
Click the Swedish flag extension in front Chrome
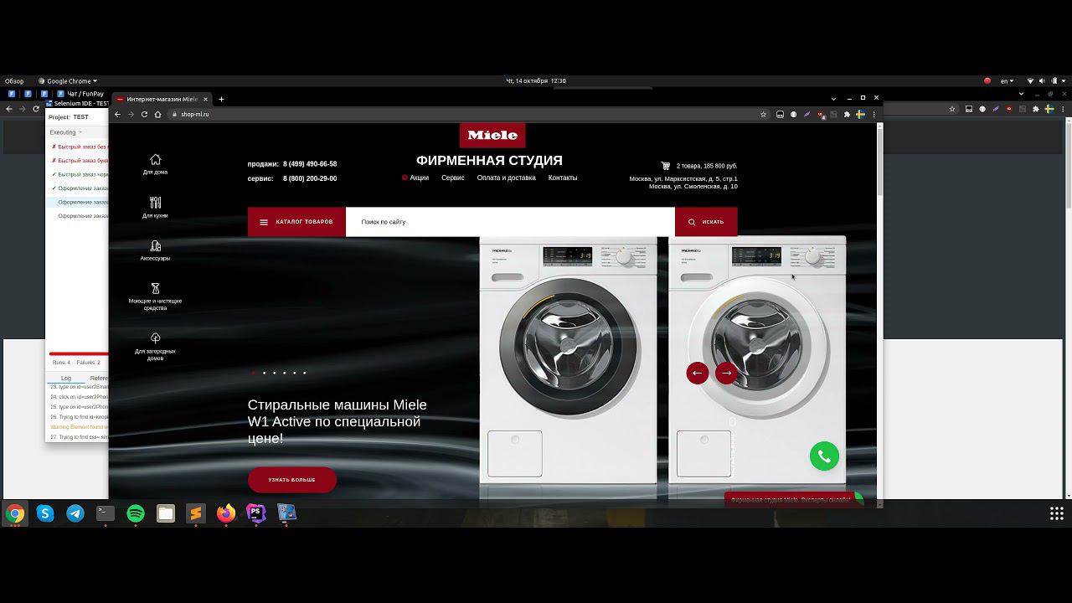pyautogui.click(x=860, y=114)
